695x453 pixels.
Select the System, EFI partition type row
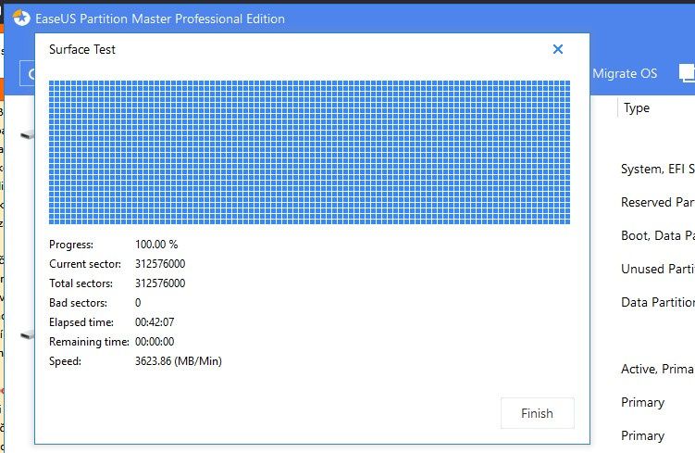(658, 169)
